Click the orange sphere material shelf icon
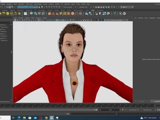The width and height of the screenshot is (160, 120). pos(49,14)
